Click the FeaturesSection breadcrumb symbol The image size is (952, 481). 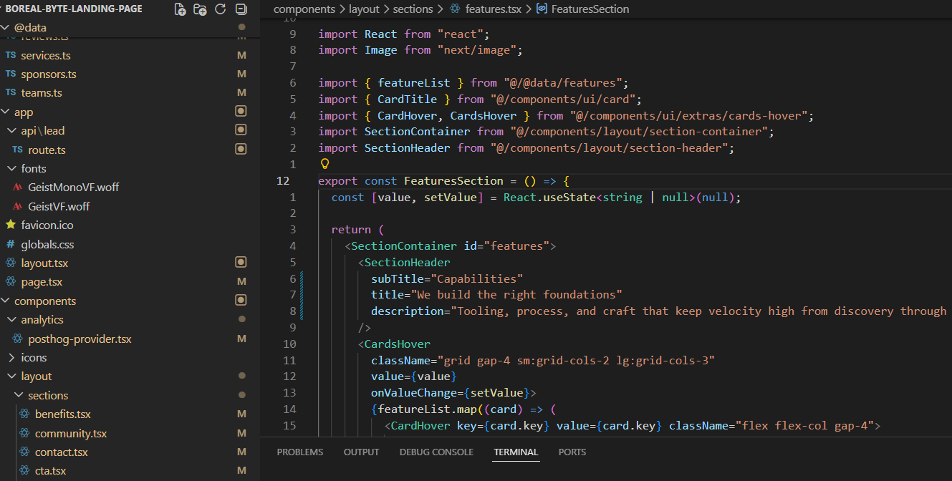[x=590, y=9]
